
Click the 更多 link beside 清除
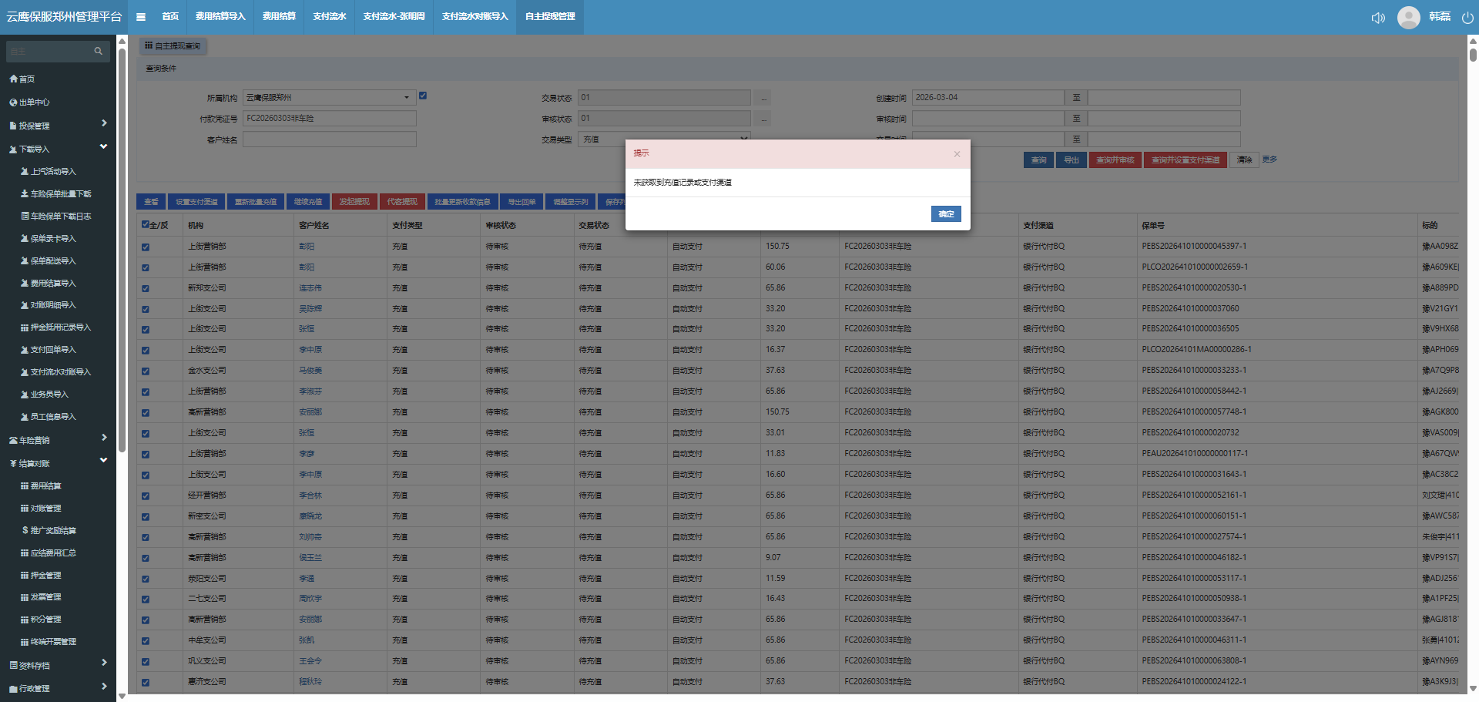click(x=1269, y=160)
